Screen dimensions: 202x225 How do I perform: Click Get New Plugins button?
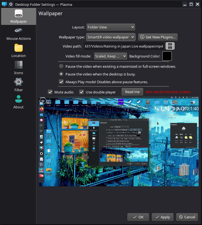click(x=158, y=37)
